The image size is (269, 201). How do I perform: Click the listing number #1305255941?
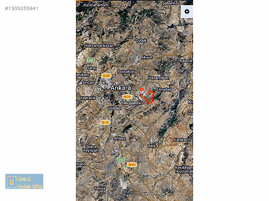[21, 9]
